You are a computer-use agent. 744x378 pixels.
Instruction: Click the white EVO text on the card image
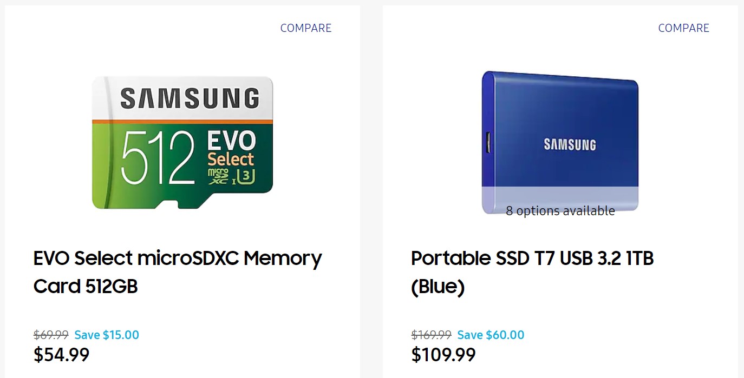pos(232,141)
